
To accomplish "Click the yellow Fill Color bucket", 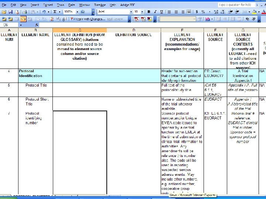I will [254, 12].
